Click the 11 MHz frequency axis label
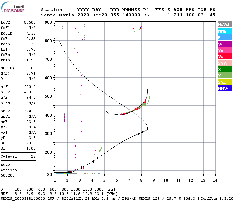234x201 pixels. click(178, 180)
